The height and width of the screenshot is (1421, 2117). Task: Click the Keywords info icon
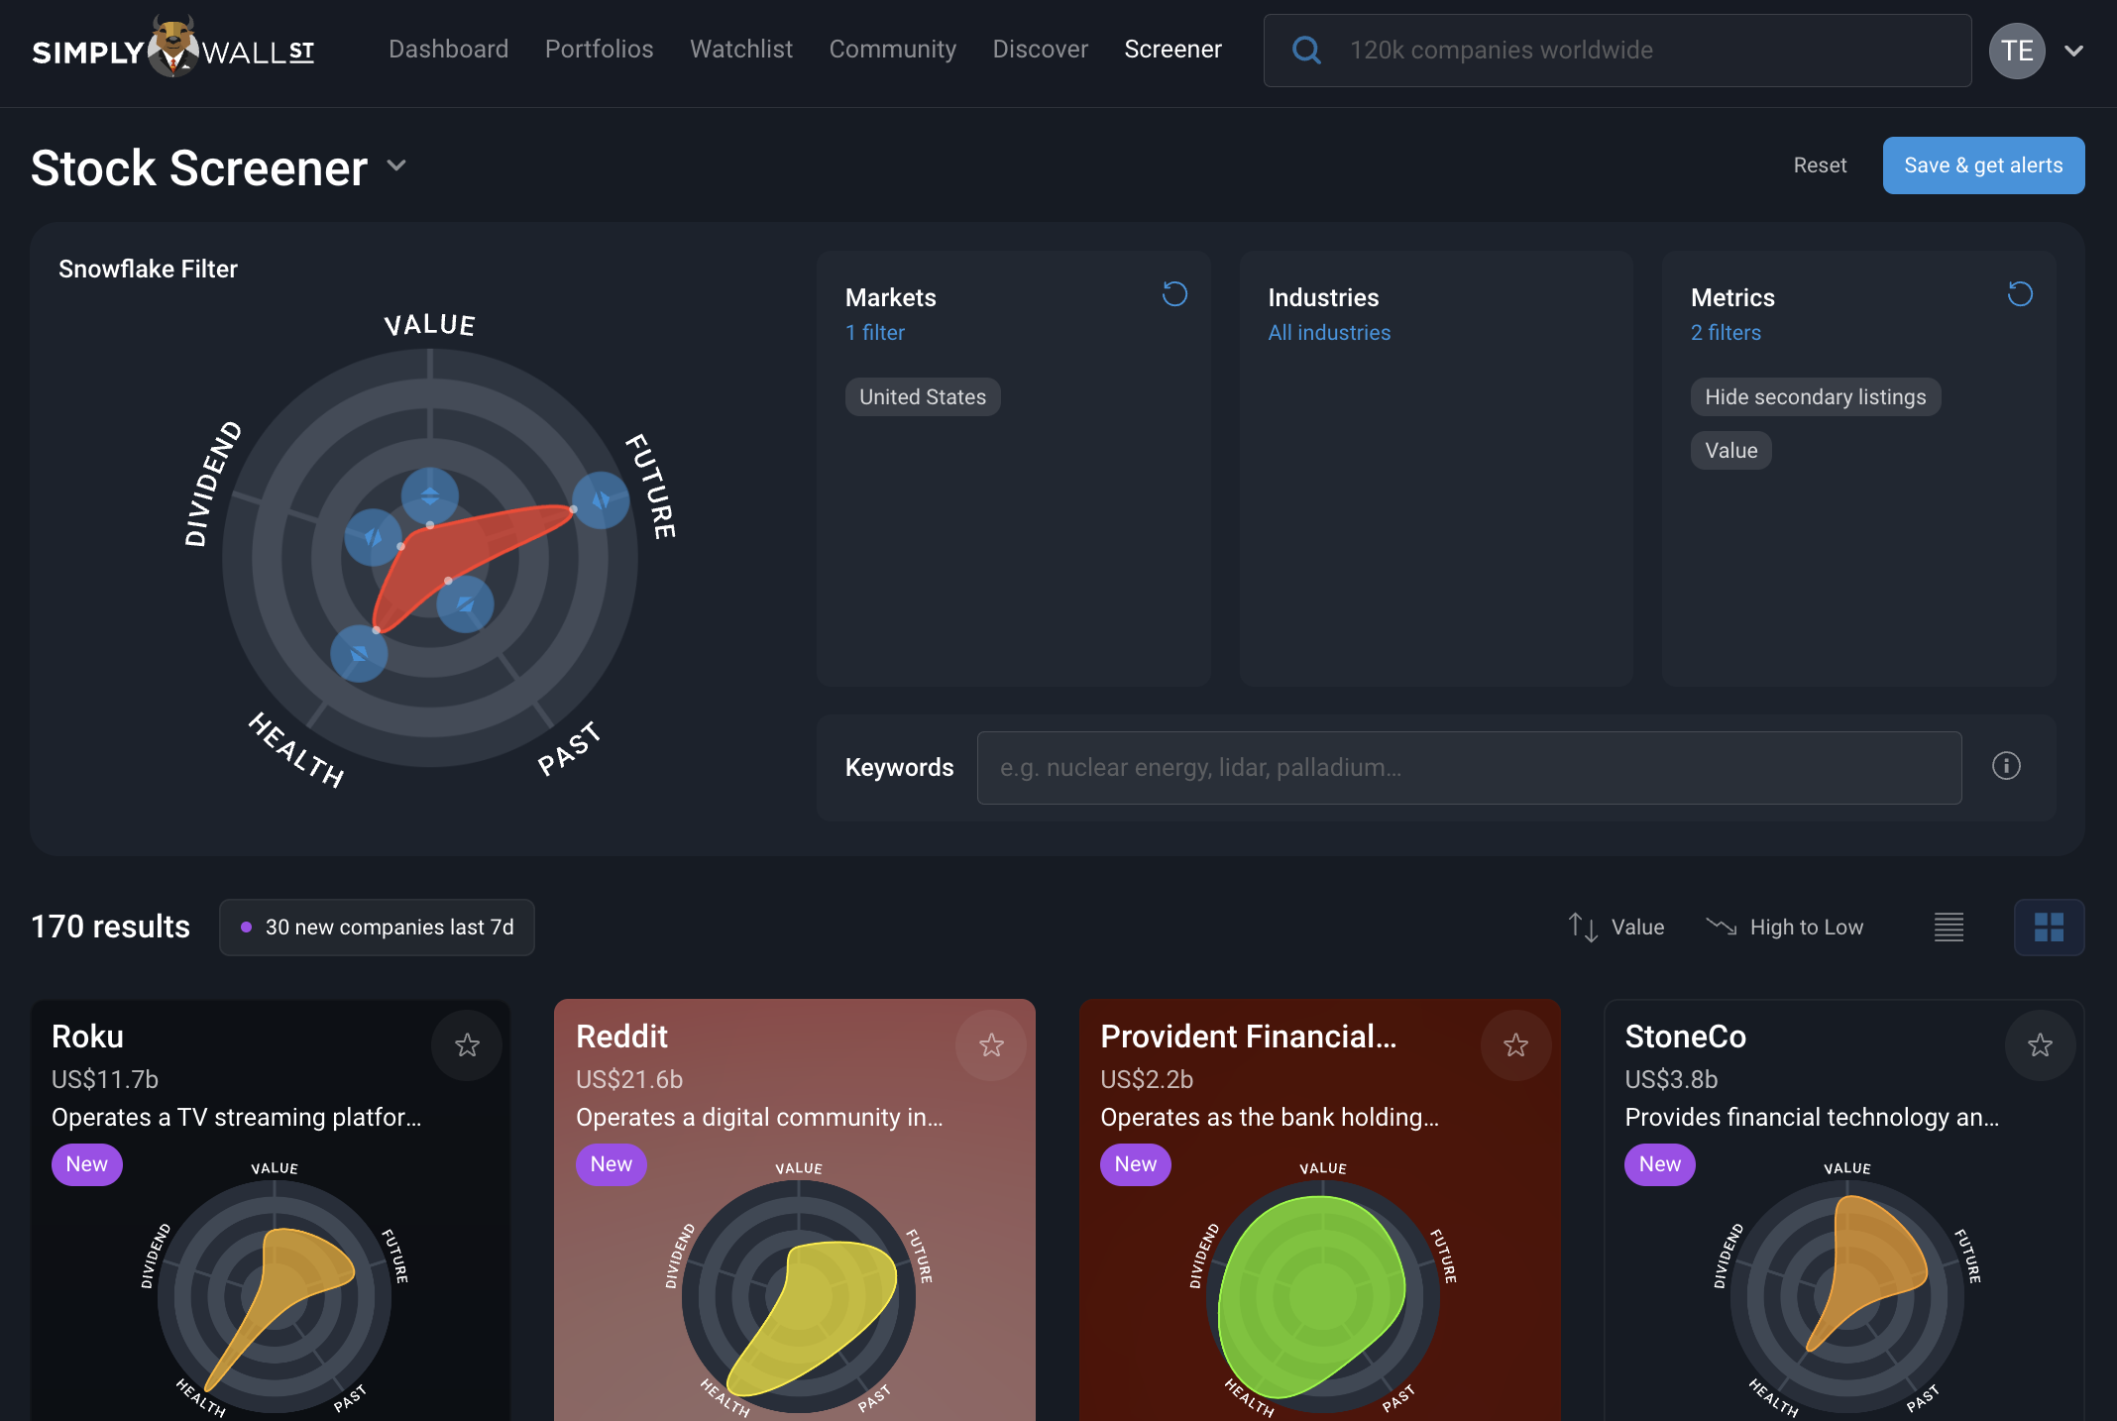point(2006,766)
